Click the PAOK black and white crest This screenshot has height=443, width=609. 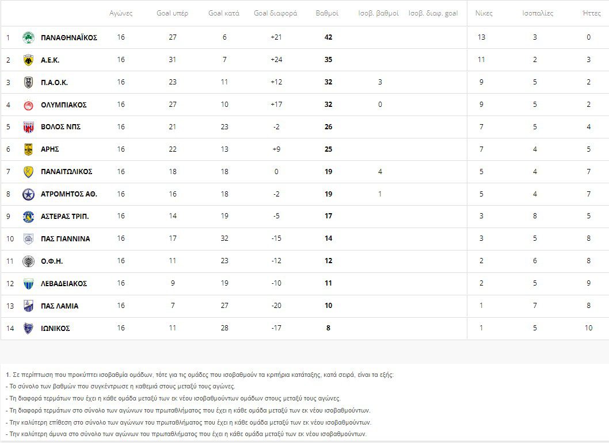(x=28, y=82)
